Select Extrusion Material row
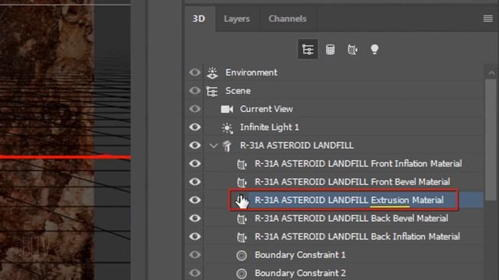 (x=344, y=200)
